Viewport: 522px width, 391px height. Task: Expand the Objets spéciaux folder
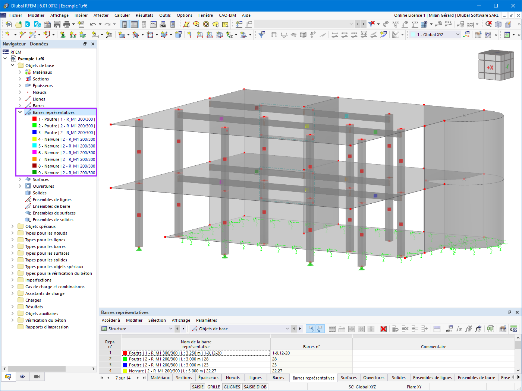pos(13,226)
